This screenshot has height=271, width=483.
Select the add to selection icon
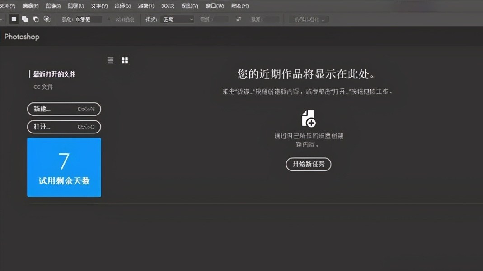click(x=25, y=19)
